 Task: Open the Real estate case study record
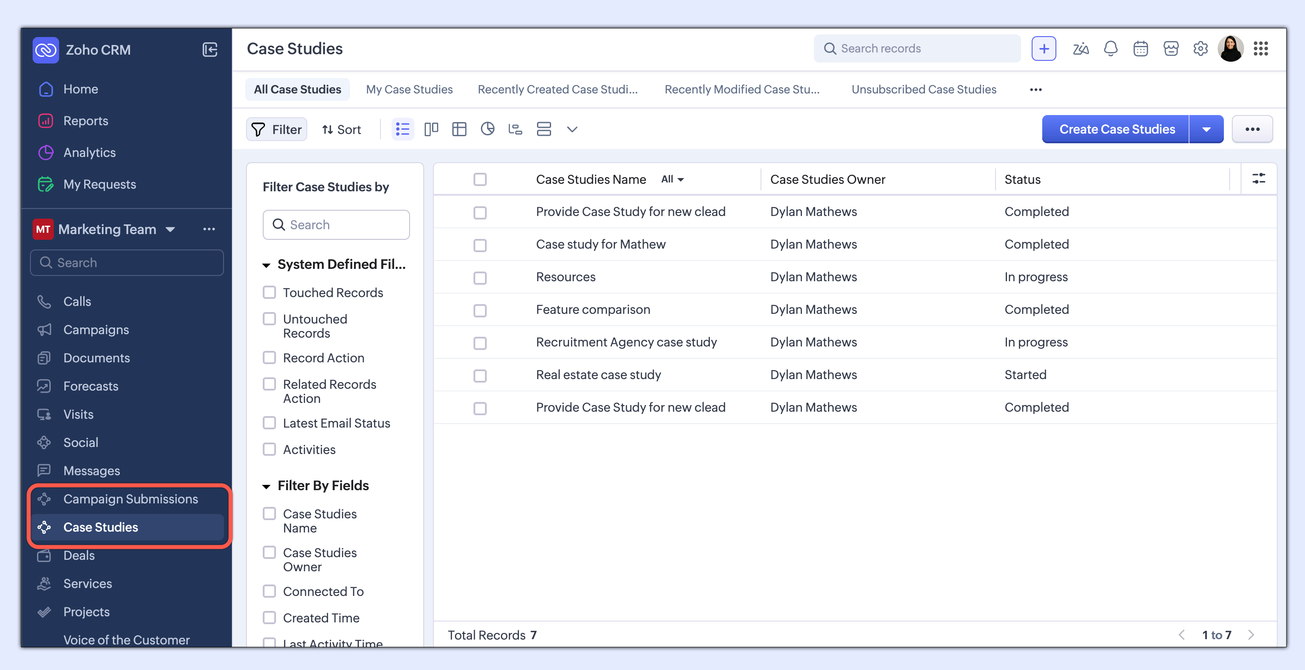pyautogui.click(x=598, y=375)
